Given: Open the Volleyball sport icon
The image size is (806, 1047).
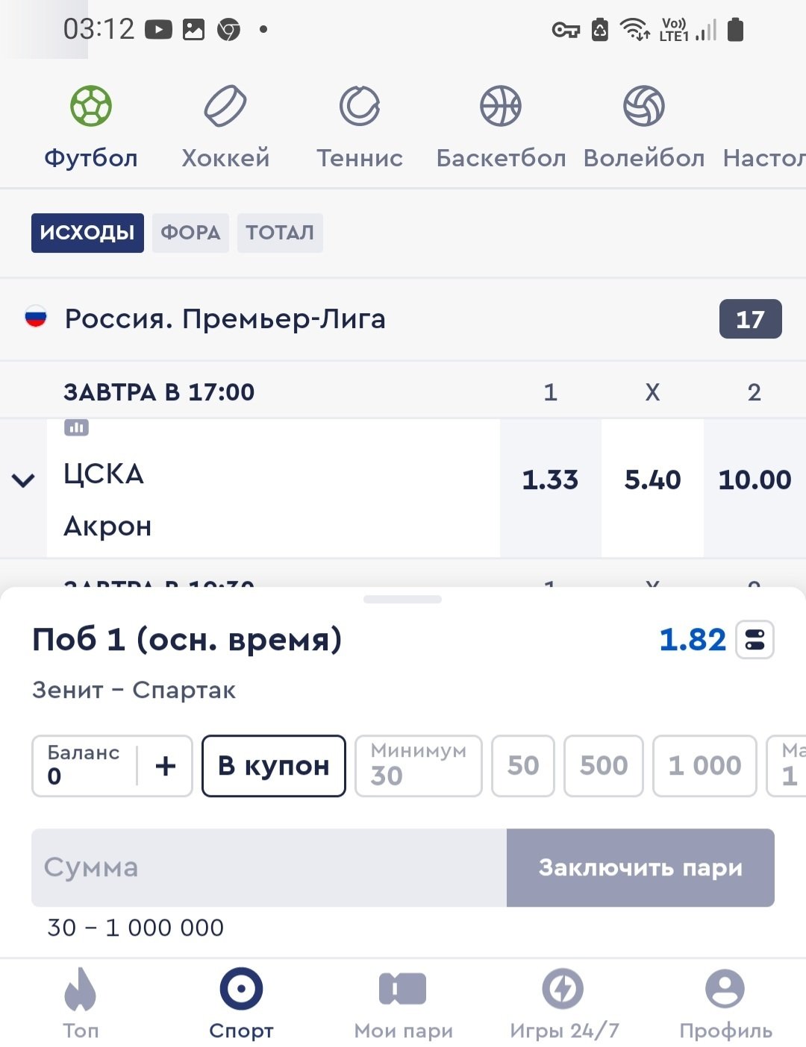Looking at the screenshot, I should click(x=643, y=107).
